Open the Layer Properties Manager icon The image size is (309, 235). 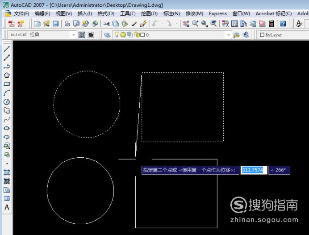[x=107, y=35]
